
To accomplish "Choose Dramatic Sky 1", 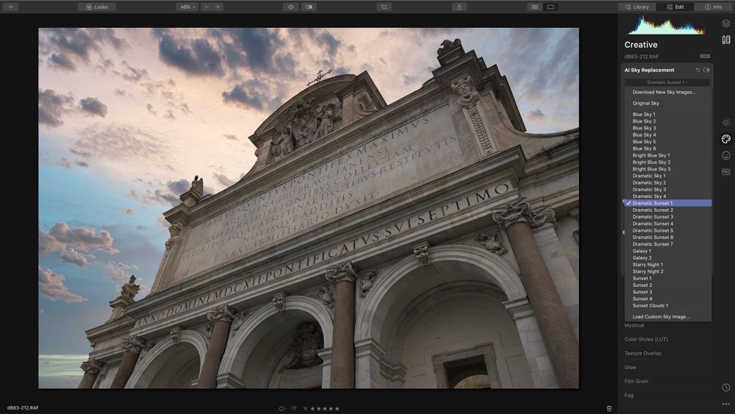I will point(667,176).
